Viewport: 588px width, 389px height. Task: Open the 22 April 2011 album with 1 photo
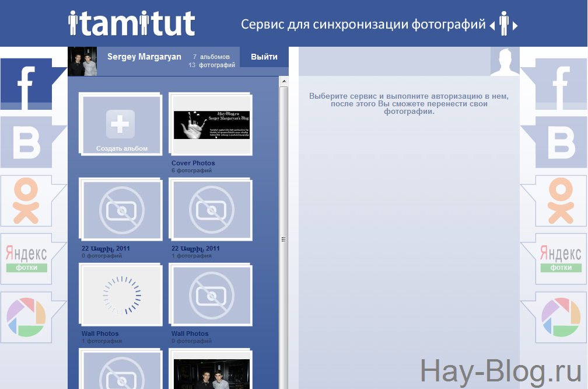[212, 210]
